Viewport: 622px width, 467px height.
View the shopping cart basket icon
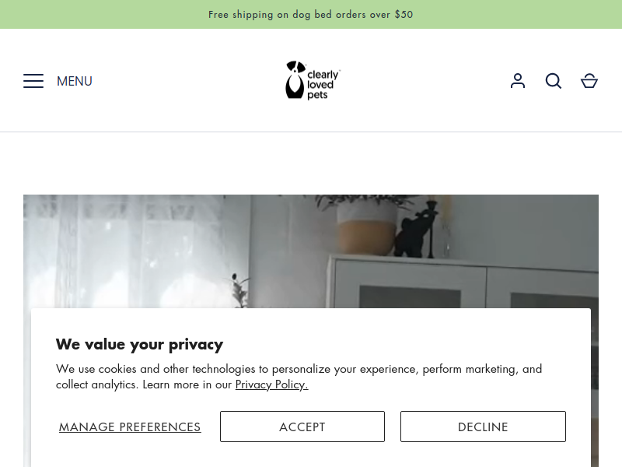tap(589, 81)
